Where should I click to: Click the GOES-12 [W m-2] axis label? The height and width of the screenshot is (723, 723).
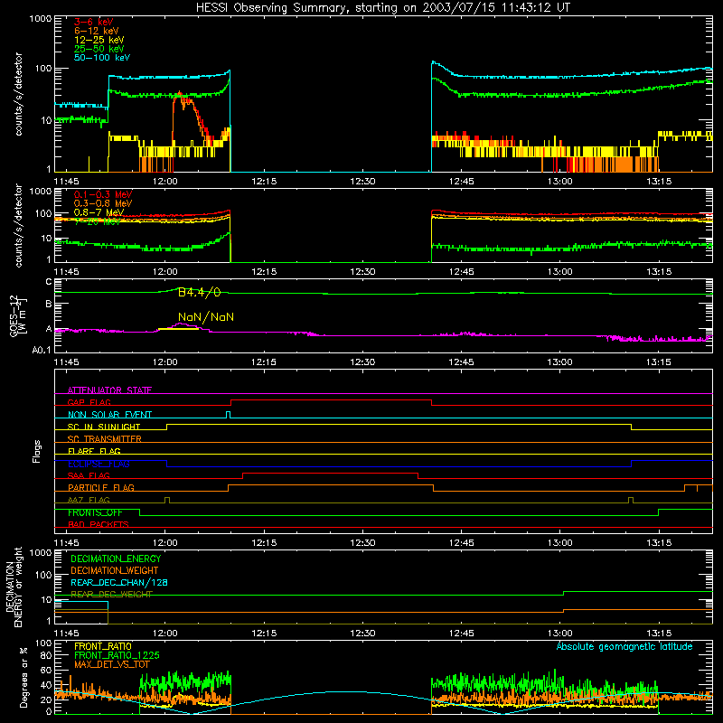18,316
